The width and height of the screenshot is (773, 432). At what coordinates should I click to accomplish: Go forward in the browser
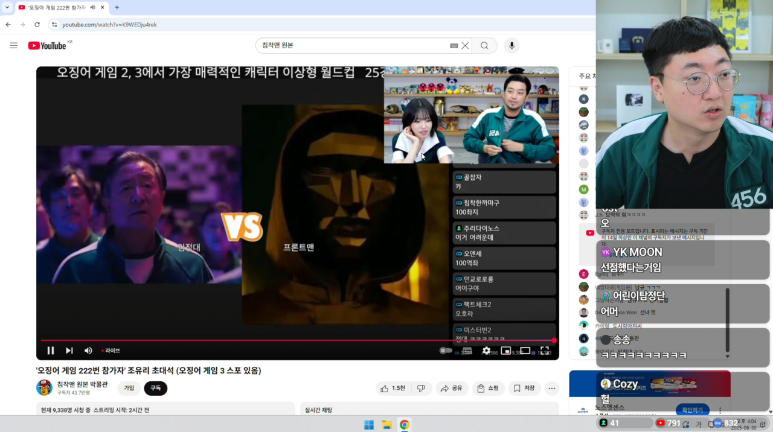point(22,25)
